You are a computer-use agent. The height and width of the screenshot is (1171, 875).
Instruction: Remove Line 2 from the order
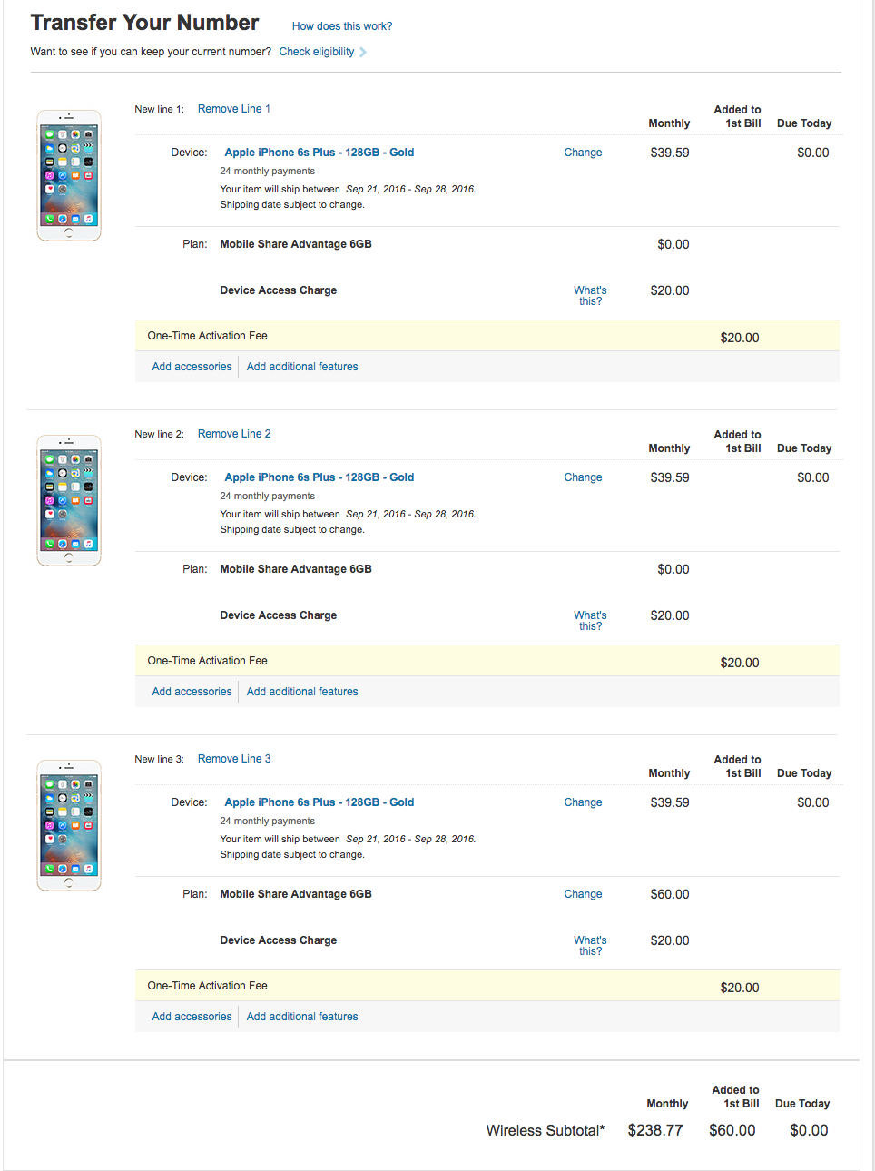coord(234,434)
